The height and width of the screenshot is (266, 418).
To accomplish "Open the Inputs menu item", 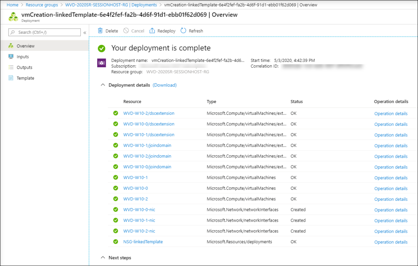I will [44, 57].
